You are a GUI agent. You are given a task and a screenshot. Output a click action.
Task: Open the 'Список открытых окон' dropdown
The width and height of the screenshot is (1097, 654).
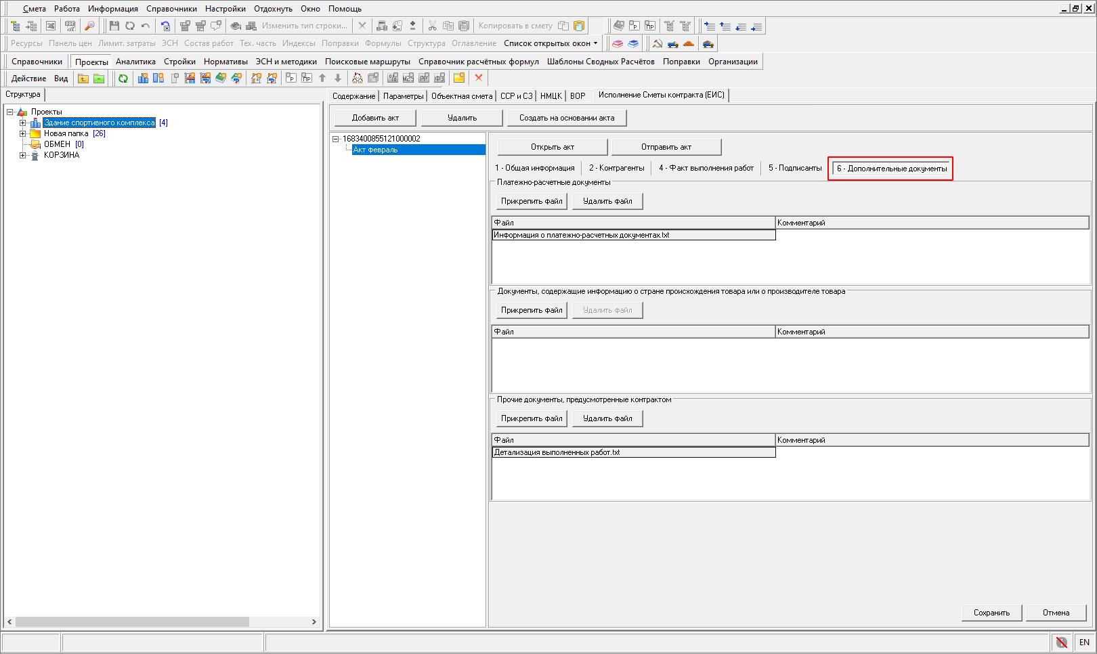pos(551,43)
